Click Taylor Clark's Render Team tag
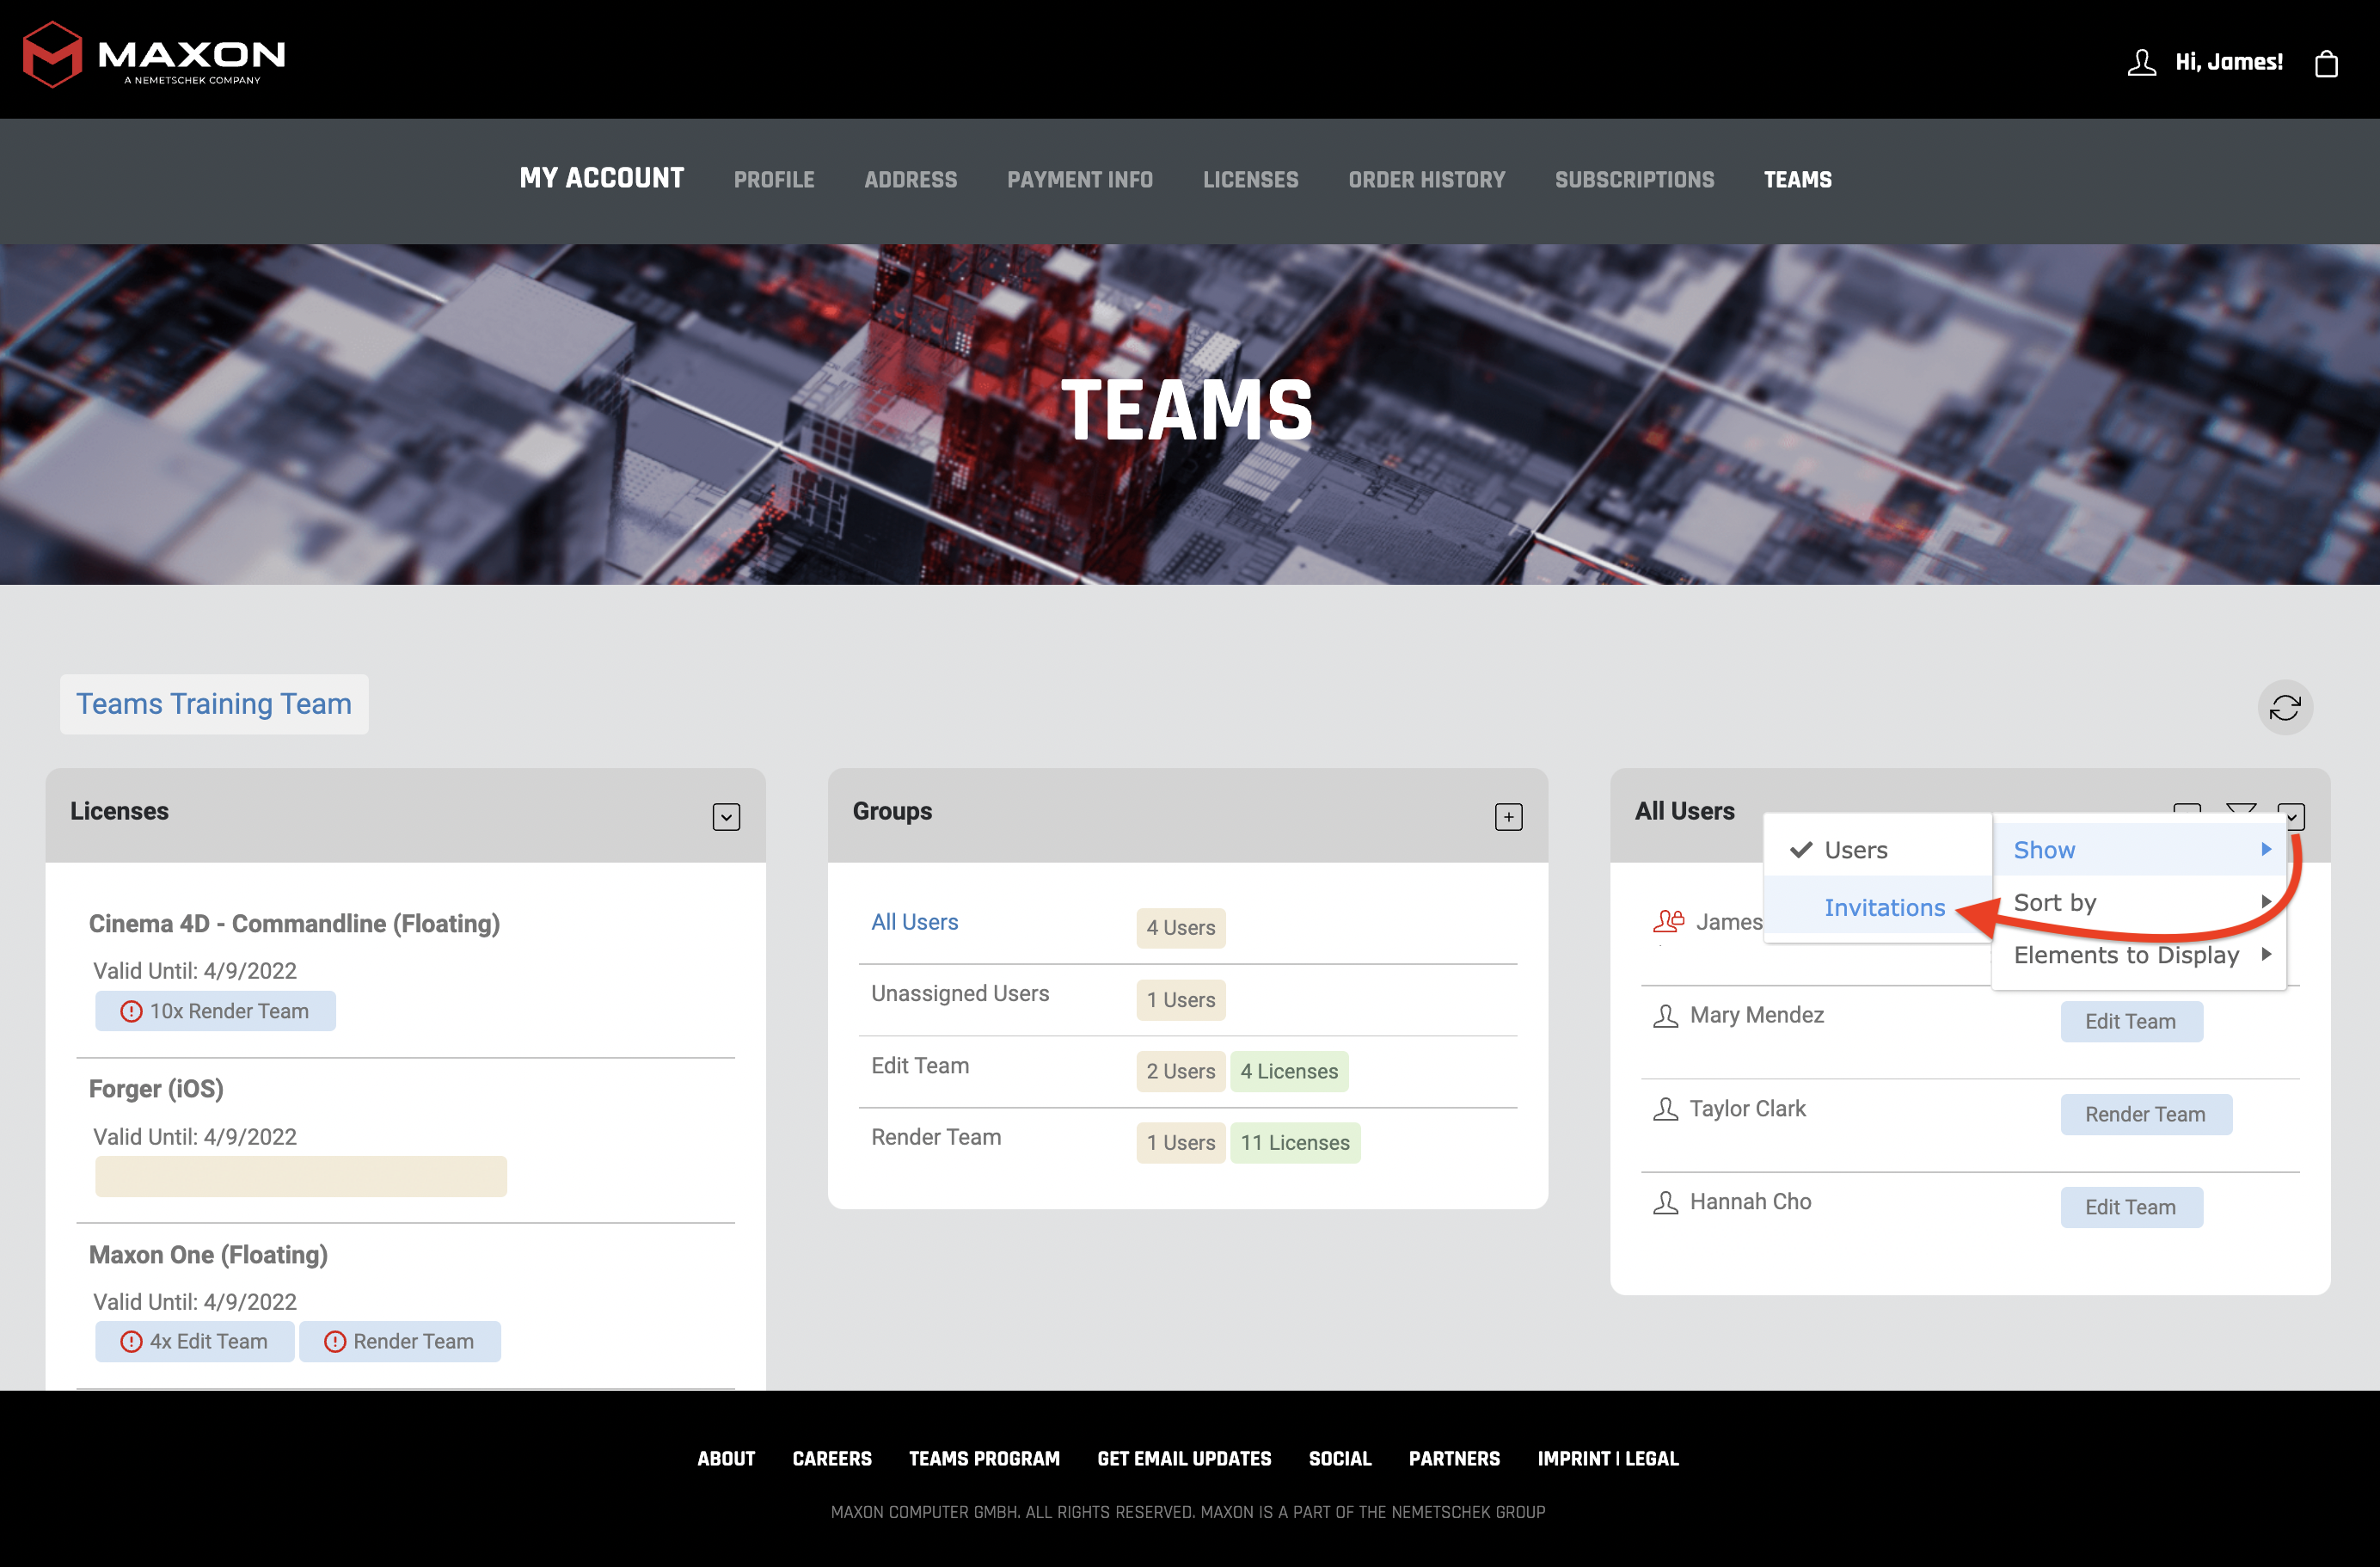 coord(2146,1115)
